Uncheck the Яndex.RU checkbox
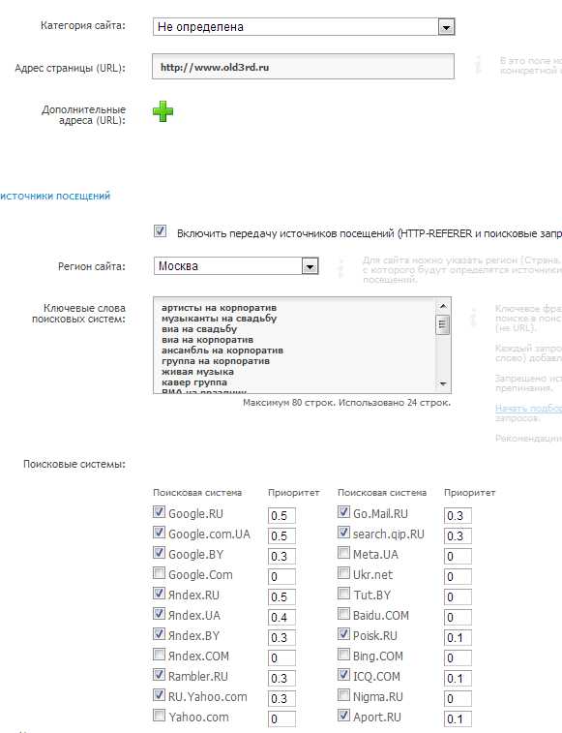The height and width of the screenshot is (733, 562). point(159,594)
